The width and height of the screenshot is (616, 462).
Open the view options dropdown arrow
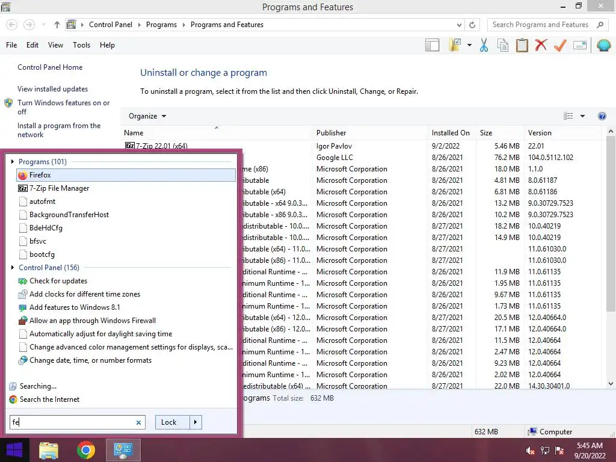coord(582,116)
